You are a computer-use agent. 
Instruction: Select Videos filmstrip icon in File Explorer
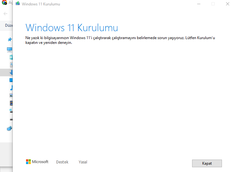point(11,103)
